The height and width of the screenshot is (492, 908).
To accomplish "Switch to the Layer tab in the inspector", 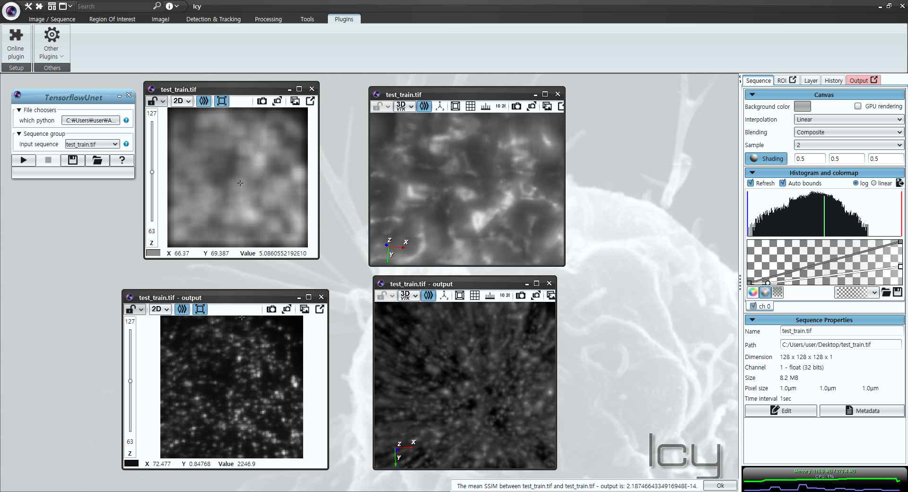I will coord(811,80).
